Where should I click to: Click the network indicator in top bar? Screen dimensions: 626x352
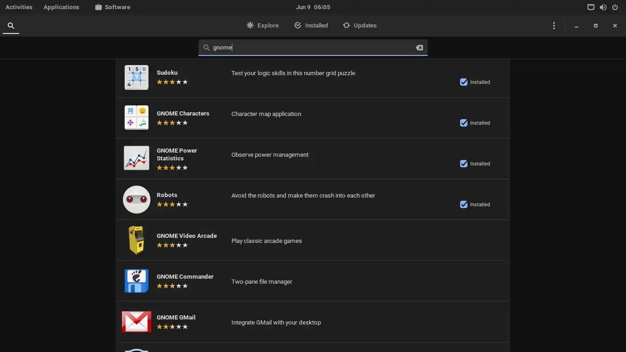click(x=591, y=7)
